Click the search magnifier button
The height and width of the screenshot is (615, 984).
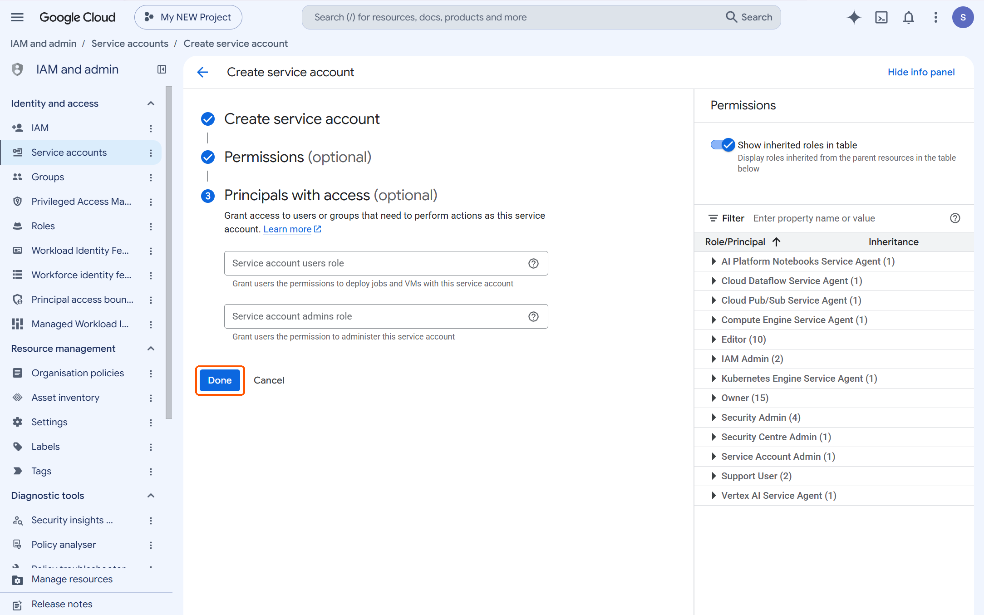coord(749,17)
